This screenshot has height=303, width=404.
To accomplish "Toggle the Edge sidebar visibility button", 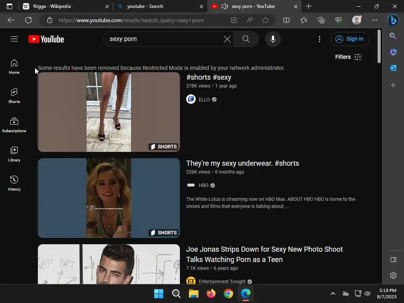I will coord(393,260).
